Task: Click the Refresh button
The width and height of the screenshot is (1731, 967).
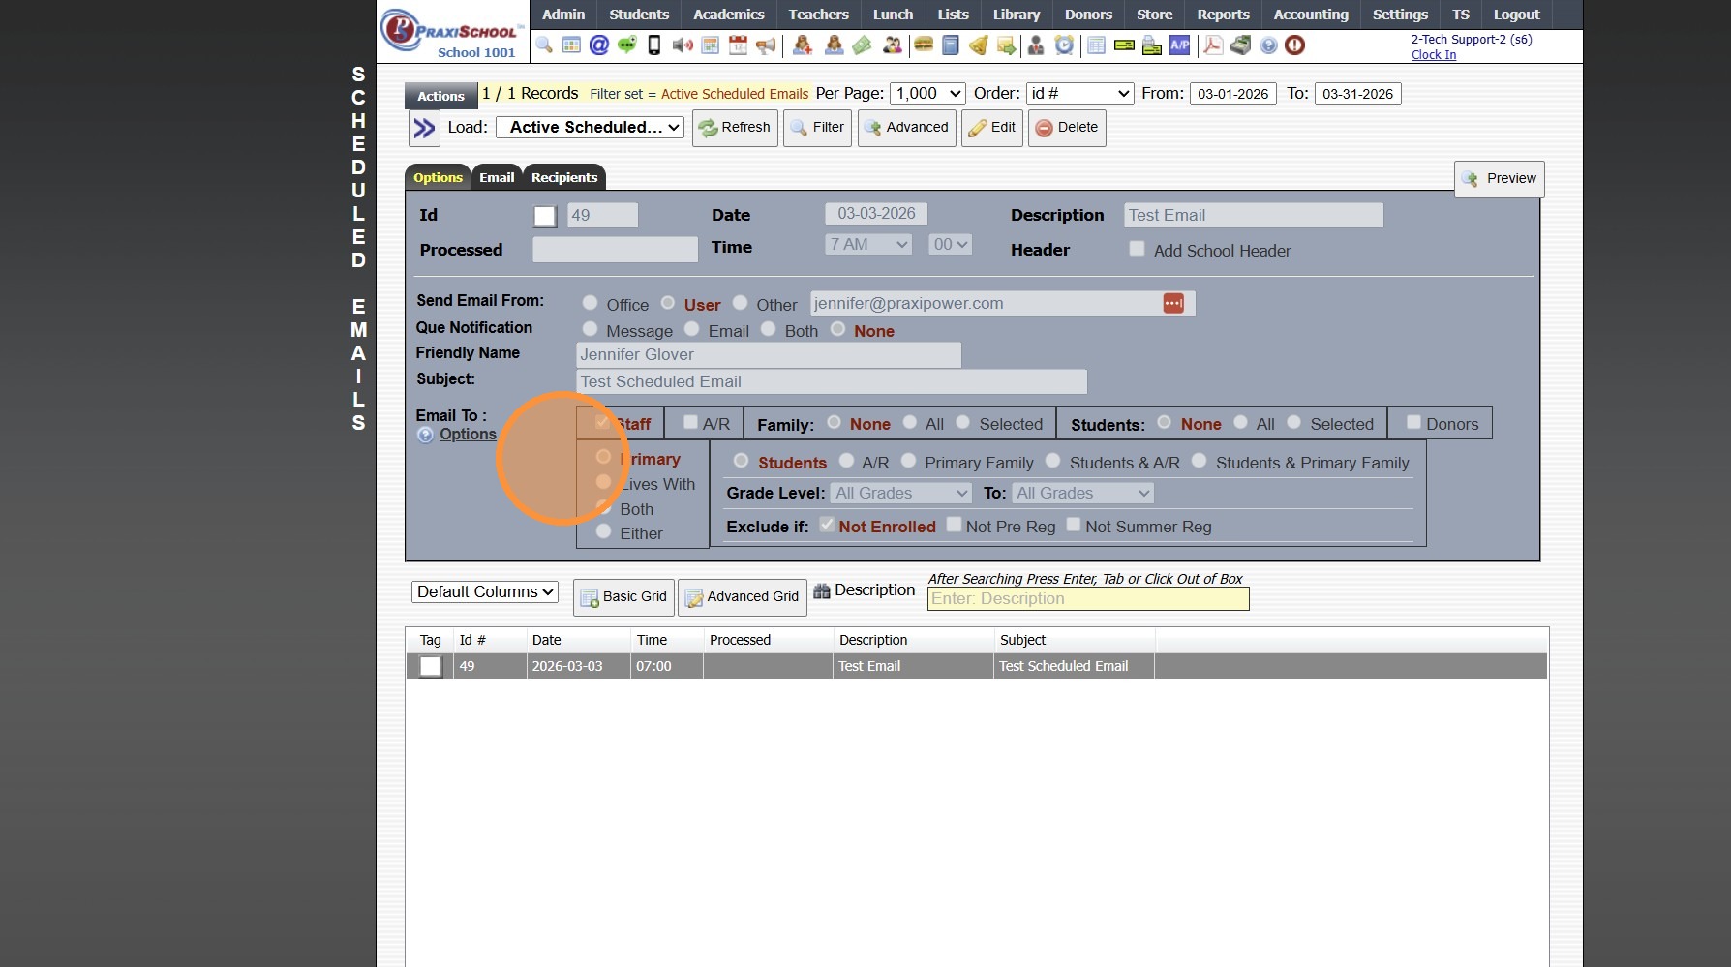Action: (x=735, y=128)
